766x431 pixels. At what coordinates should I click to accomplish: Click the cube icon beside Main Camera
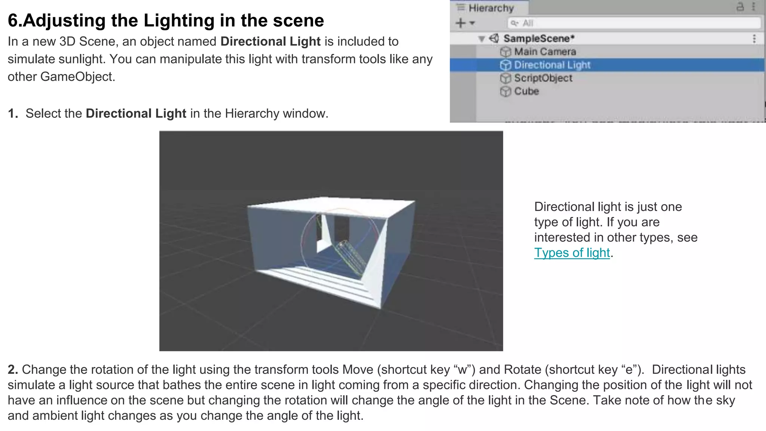[x=505, y=52]
